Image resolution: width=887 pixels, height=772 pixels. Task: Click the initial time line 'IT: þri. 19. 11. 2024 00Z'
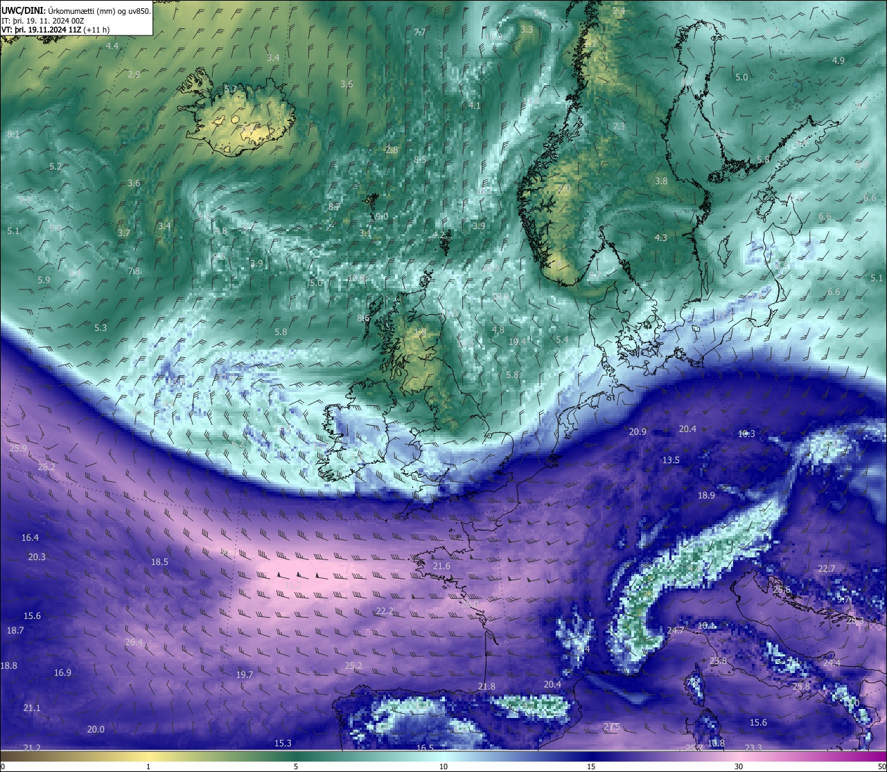pyautogui.click(x=43, y=20)
